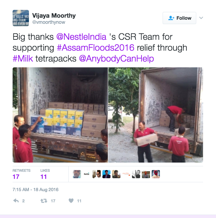The width and height of the screenshot is (216, 218).
Task: Open Vijaya Moorthy's profile avatar
Action: click(x=21, y=18)
